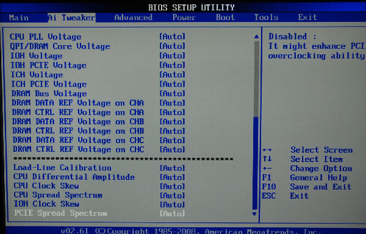The image size is (366, 234).
Task: Click the Save and Exit entry
Action: [320, 186]
